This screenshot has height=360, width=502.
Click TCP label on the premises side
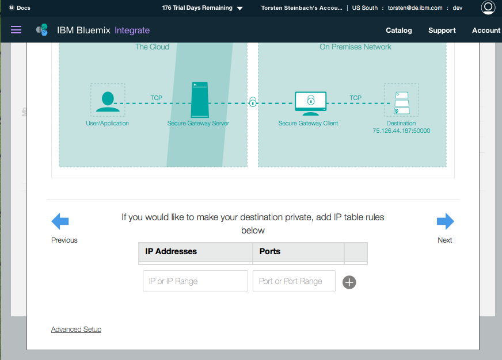pyautogui.click(x=355, y=98)
